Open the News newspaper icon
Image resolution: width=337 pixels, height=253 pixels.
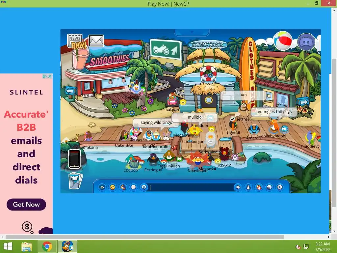pos(75,41)
